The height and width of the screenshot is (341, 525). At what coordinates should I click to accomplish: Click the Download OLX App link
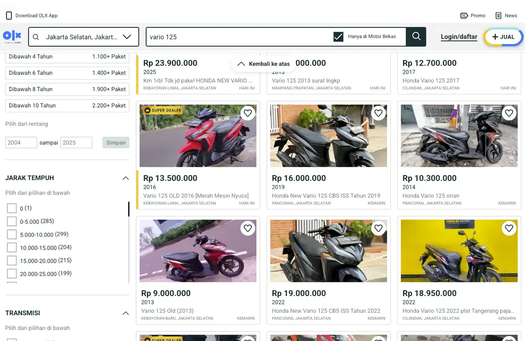click(x=32, y=15)
